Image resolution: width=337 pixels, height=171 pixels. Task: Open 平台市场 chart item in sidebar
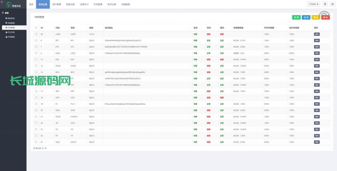(x=11, y=32)
